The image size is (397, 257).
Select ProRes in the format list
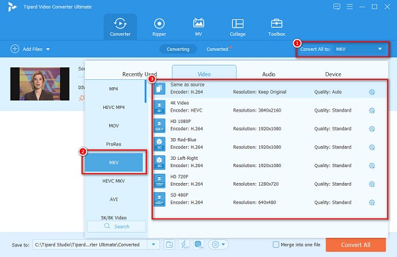(113, 144)
